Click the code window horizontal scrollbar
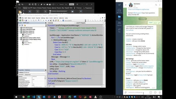The width and height of the screenshot is (176, 99). click(77, 86)
